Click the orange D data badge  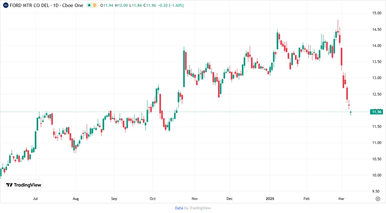pos(94,5)
